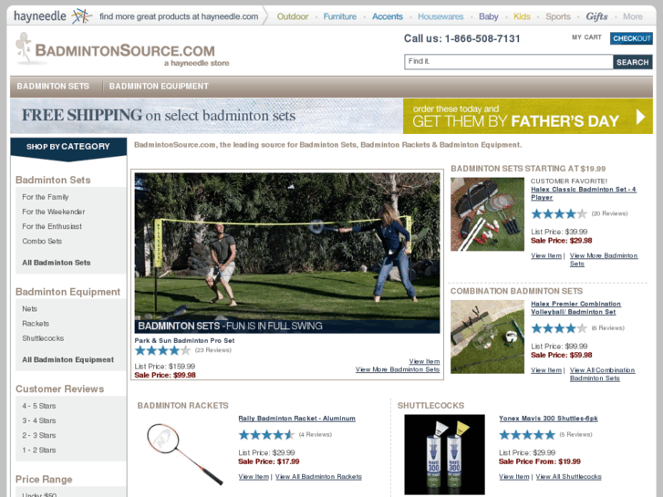The image size is (663, 497).
Task: Click the BadmintonSource.com logo
Action: (122, 50)
